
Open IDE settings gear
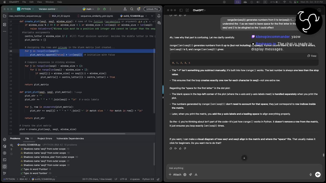[x=139, y=9]
